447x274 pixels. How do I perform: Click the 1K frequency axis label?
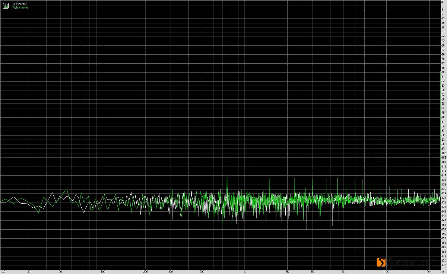[x=244, y=272]
